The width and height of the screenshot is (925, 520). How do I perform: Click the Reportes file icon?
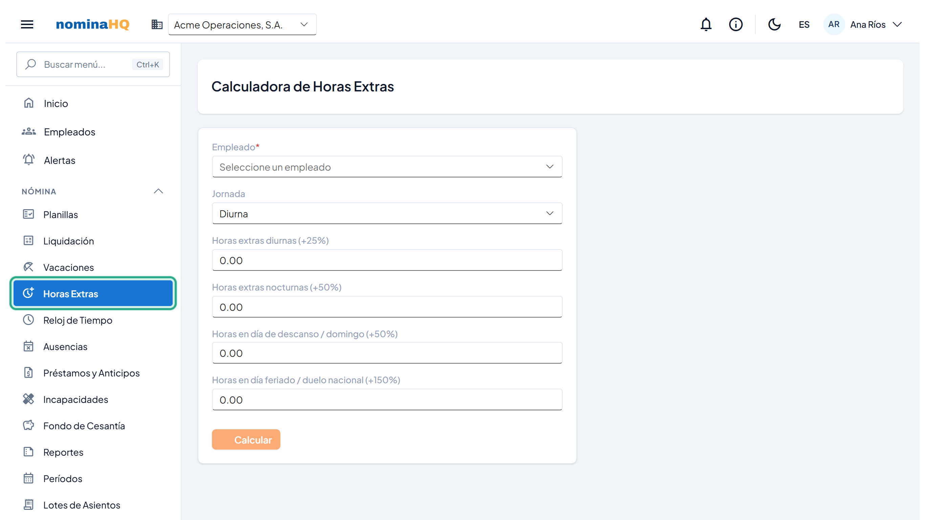(28, 452)
